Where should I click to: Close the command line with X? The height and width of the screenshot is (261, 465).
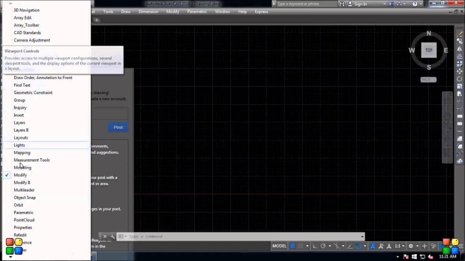tap(105, 236)
